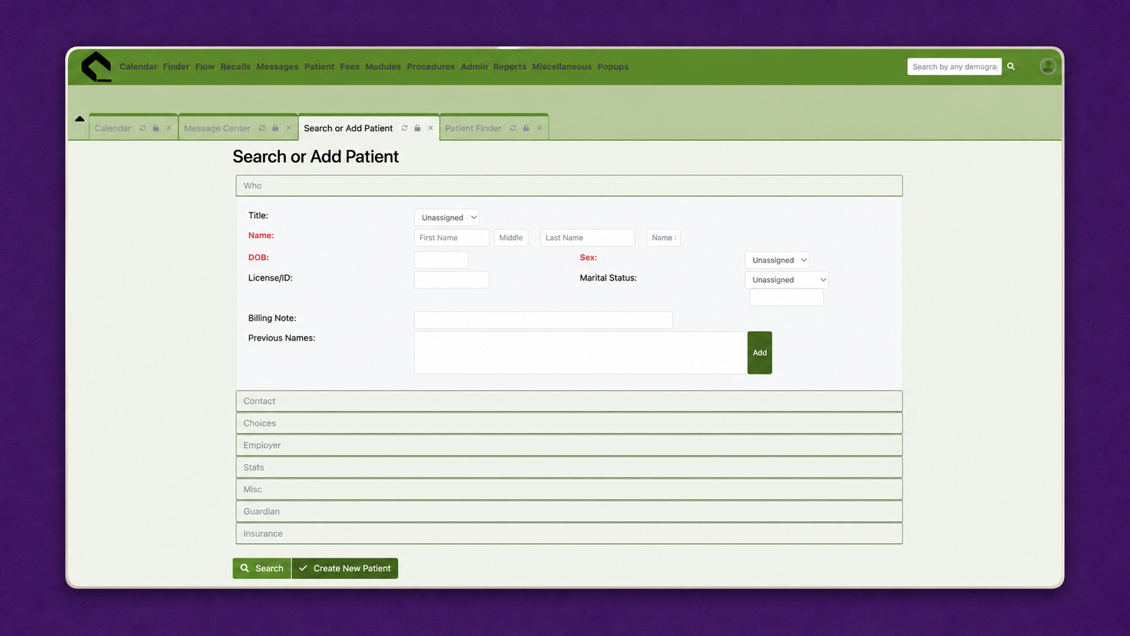The height and width of the screenshot is (636, 1130).
Task: Expand the Choices section
Action: (x=569, y=423)
